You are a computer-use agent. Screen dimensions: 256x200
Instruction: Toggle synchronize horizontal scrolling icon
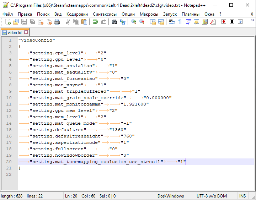coord(161,22)
